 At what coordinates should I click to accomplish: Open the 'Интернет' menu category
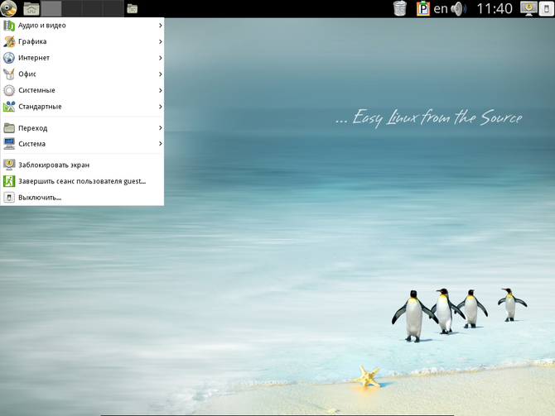pyautogui.click(x=82, y=58)
